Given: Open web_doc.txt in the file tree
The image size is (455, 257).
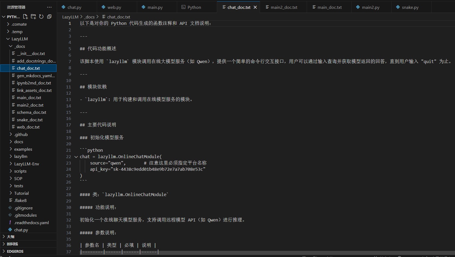Looking at the screenshot, I should pyautogui.click(x=28, y=127).
